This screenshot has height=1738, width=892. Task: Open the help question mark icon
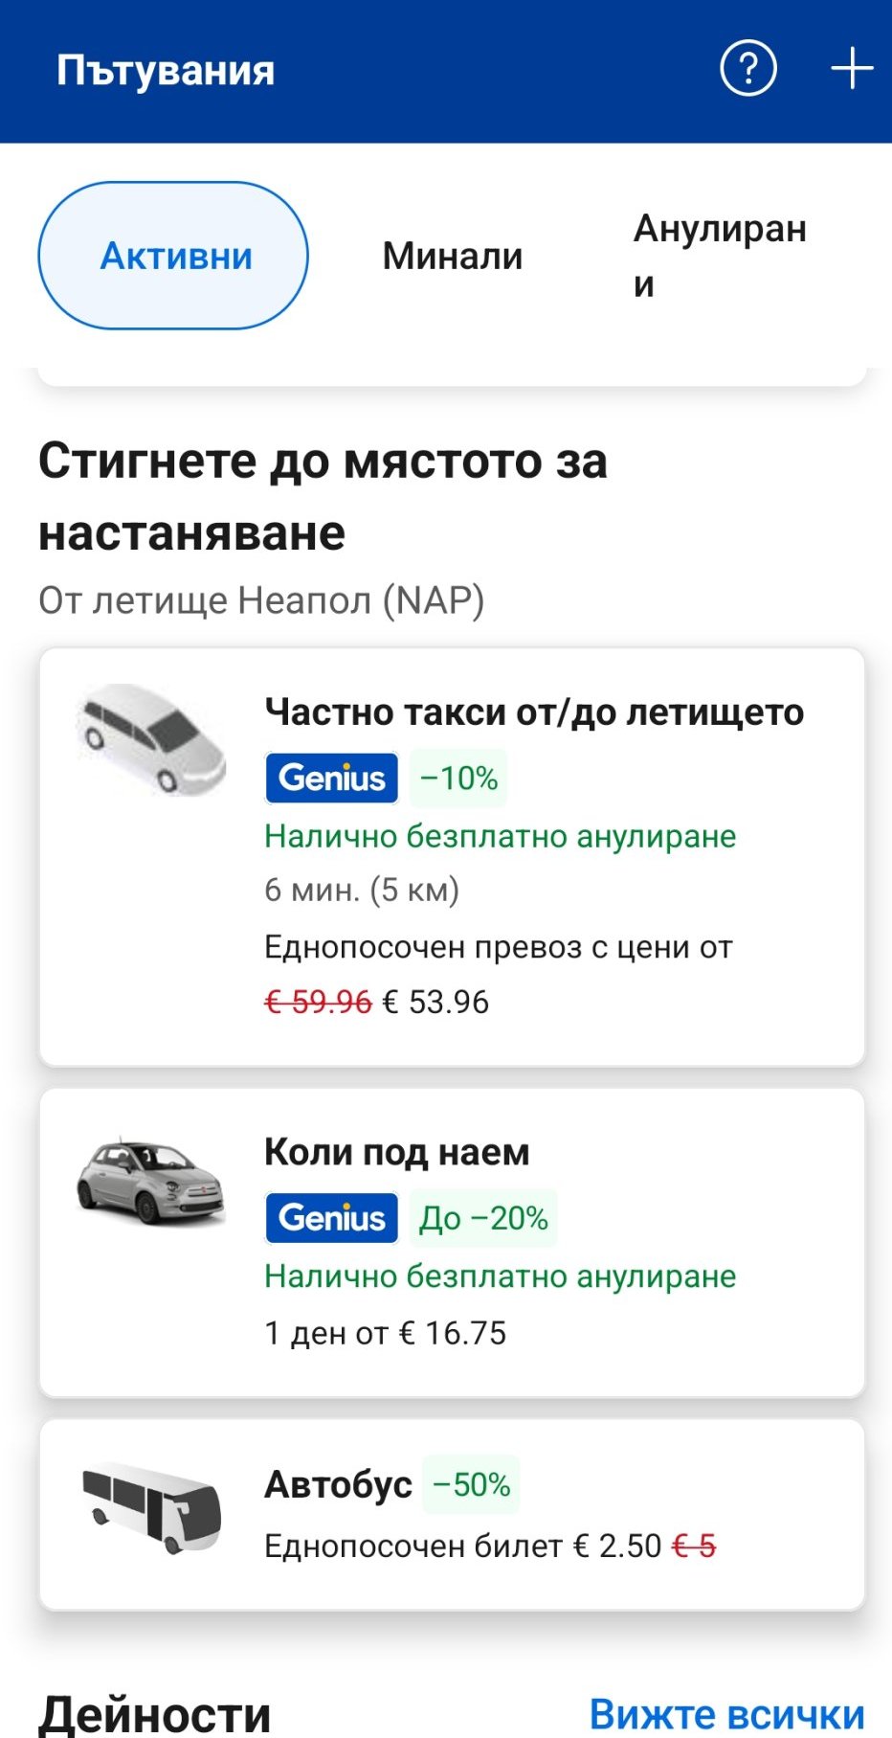[x=747, y=69]
